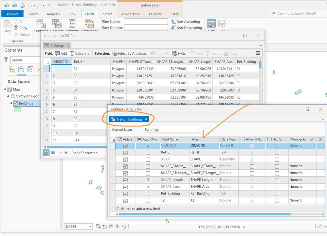Viewport: 327px width, 236px height.
Task: Activate the Fields: Buildings view tab
Action: point(129,119)
